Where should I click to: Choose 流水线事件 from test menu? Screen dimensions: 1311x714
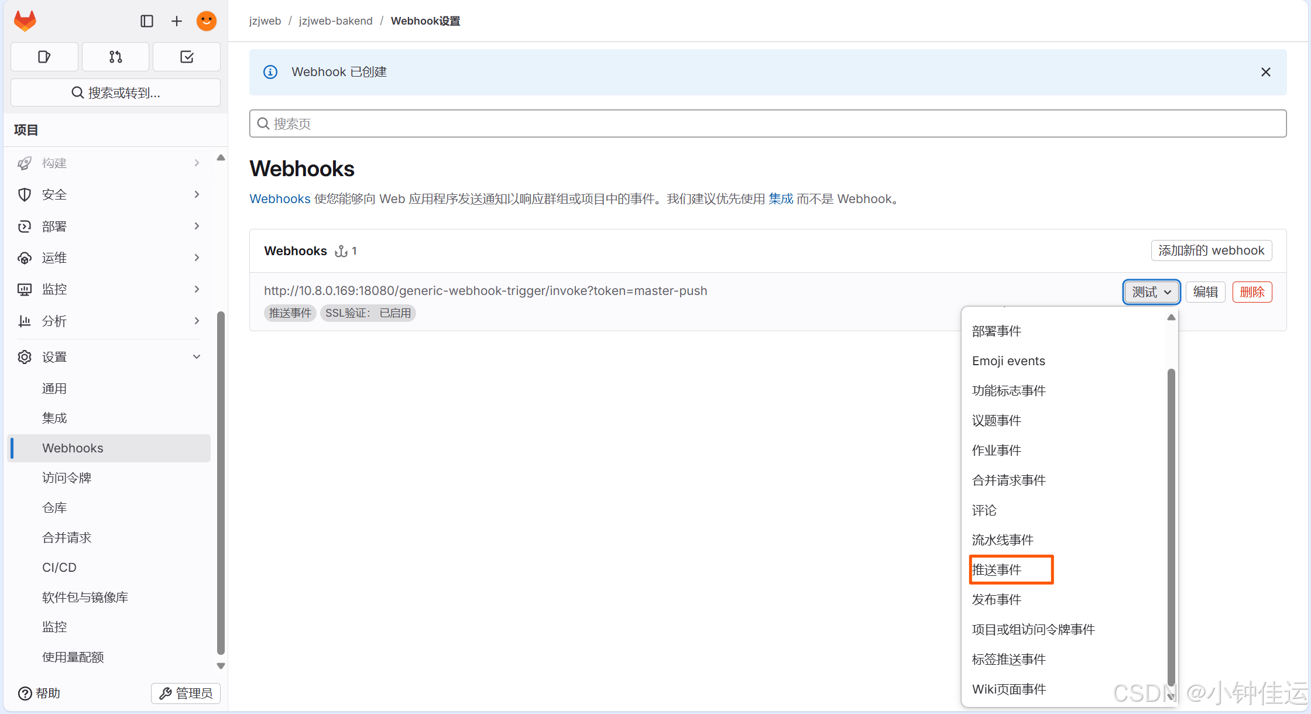[x=1064, y=540]
